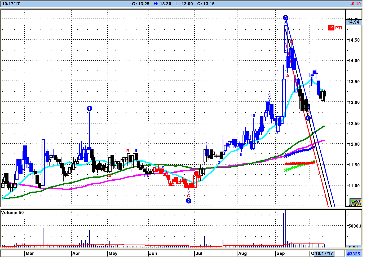Select the circled wave 2 marker
371x257 pixels.
188,201
